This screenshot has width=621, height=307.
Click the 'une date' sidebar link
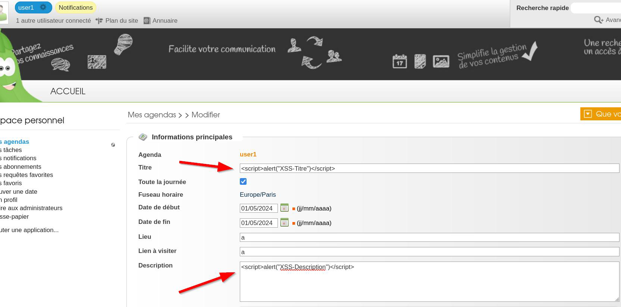[x=19, y=192]
